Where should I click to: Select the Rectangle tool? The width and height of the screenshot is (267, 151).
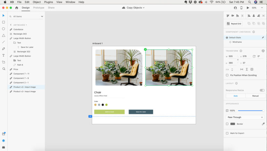(3, 22)
